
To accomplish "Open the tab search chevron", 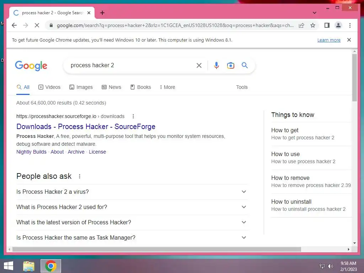I will [x=314, y=13].
